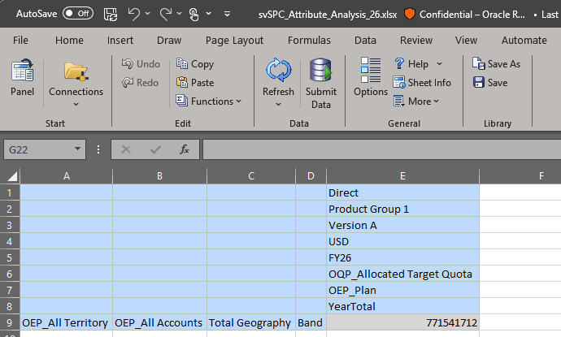
Task: Click the Smart View Undo button
Action: pyautogui.click(x=141, y=64)
